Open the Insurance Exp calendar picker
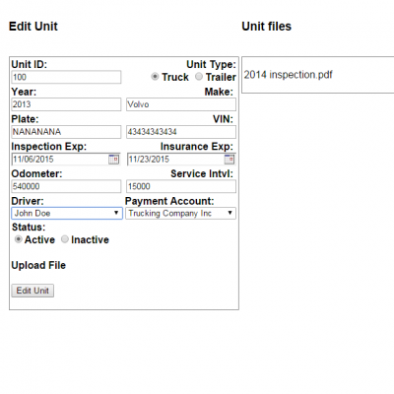Viewport: 394px width, 394px height. [x=230, y=160]
